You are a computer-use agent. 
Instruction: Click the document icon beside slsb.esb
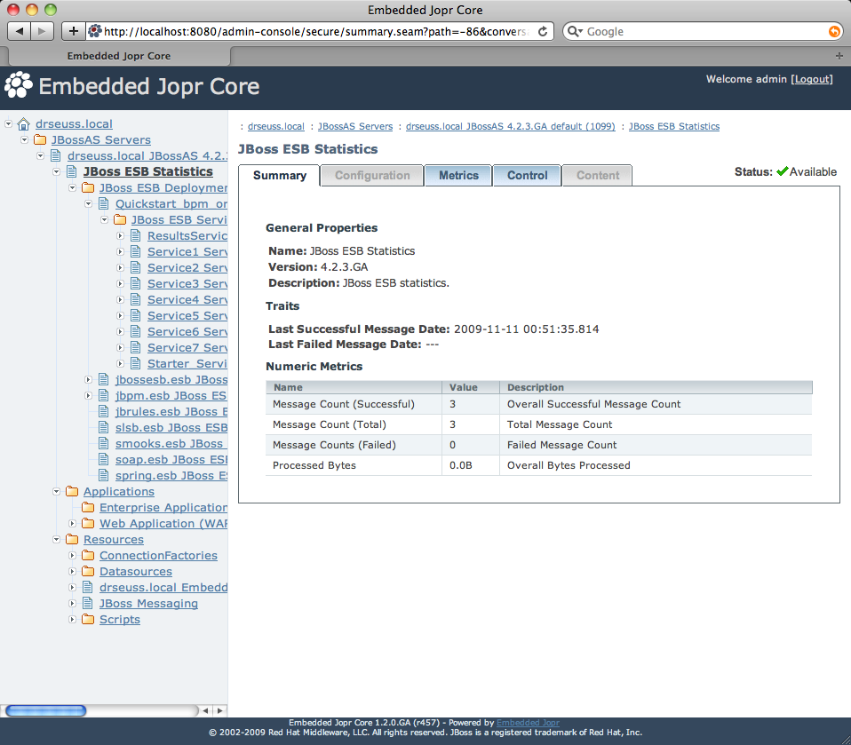pyautogui.click(x=104, y=428)
